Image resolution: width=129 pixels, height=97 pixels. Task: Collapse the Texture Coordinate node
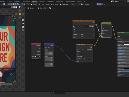(x=32, y=44)
